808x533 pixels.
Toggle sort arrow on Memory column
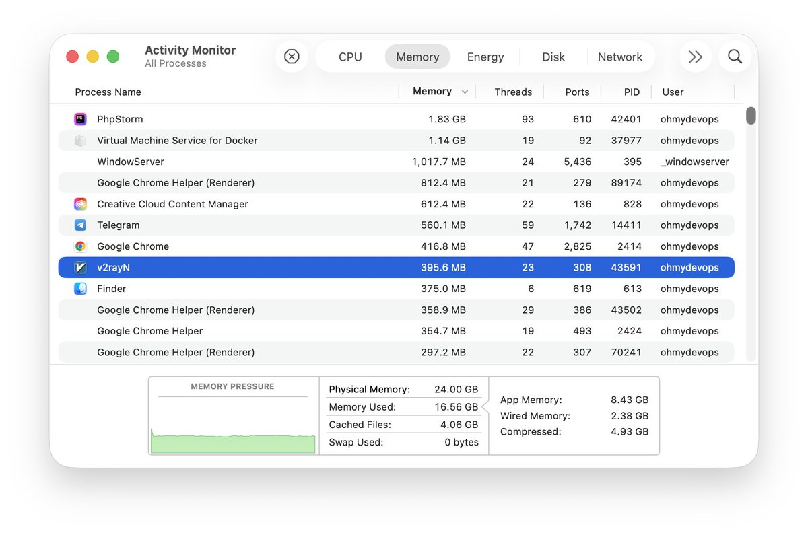point(465,92)
